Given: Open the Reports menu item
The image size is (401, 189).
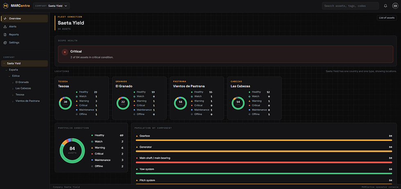Looking at the screenshot, I should tap(25, 34).
